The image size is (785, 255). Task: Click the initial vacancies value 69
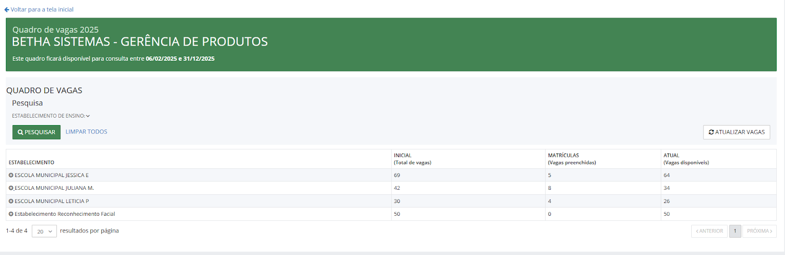(x=397, y=175)
